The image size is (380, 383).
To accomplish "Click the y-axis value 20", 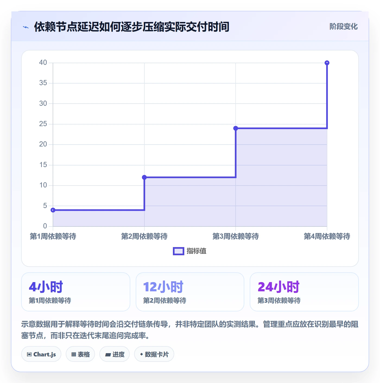I will [43, 144].
